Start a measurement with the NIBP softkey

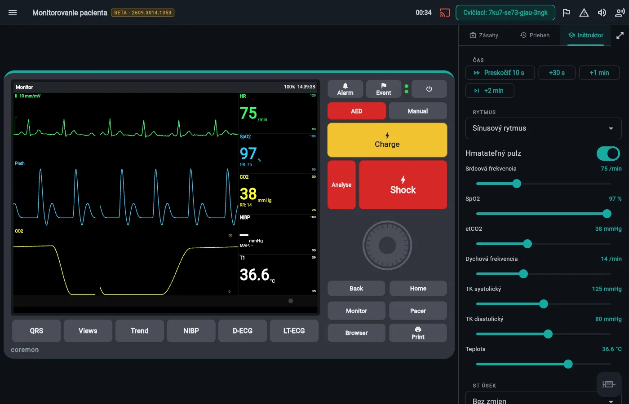(x=191, y=331)
